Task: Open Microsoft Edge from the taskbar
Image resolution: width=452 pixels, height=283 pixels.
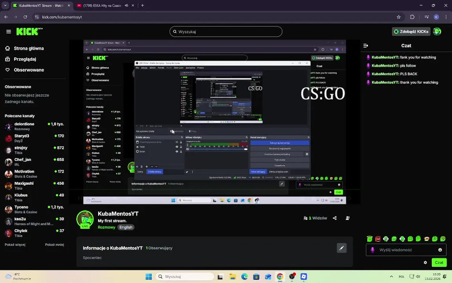Action: tap(244, 276)
